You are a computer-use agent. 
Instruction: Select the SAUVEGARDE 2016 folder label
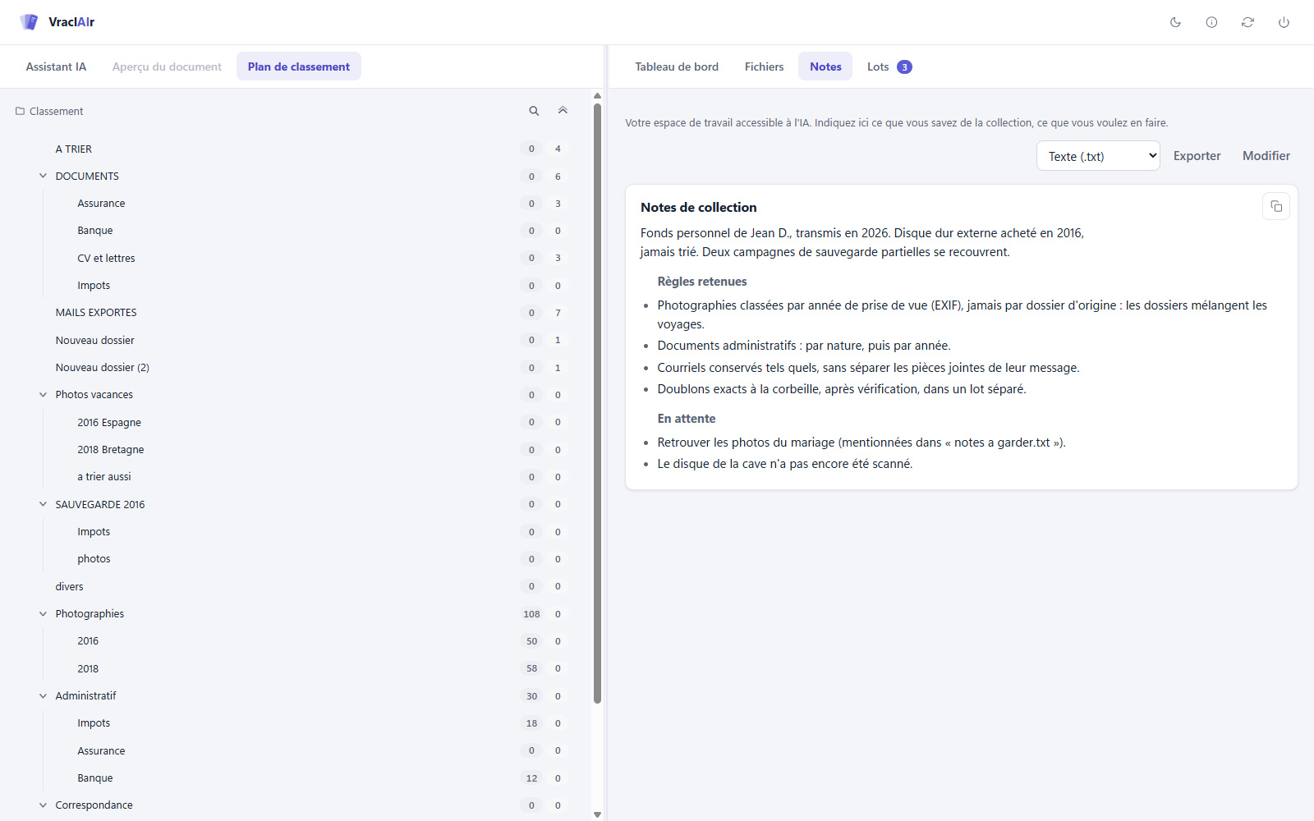point(99,504)
